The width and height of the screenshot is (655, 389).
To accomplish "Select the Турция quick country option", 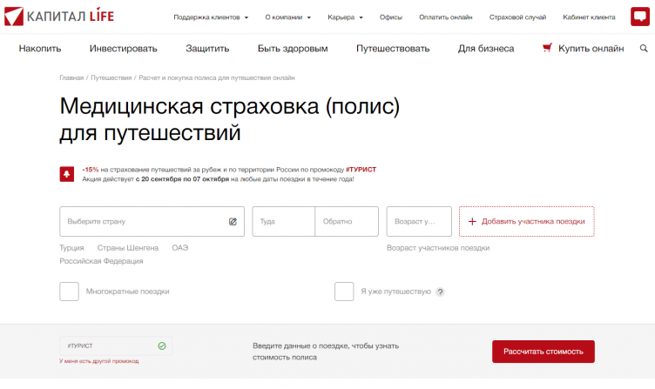I will click(71, 248).
